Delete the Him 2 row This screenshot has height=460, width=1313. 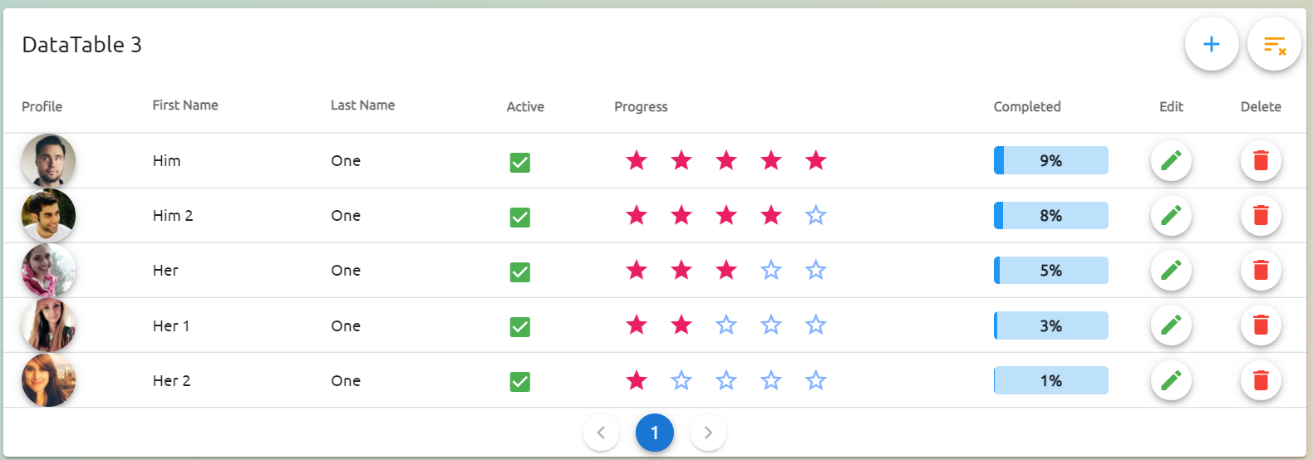click(x=1260, y=215)
